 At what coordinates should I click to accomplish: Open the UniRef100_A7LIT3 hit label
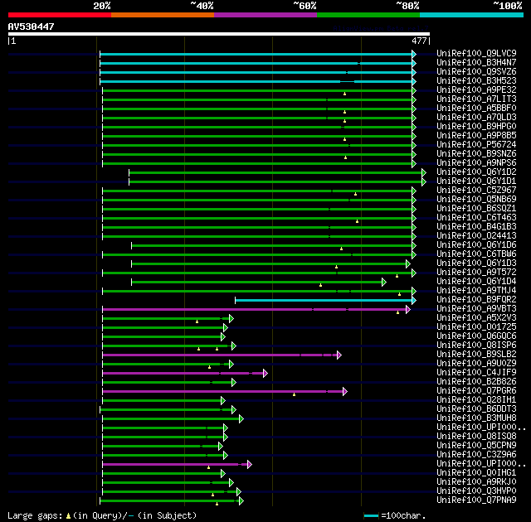point(476,99)
